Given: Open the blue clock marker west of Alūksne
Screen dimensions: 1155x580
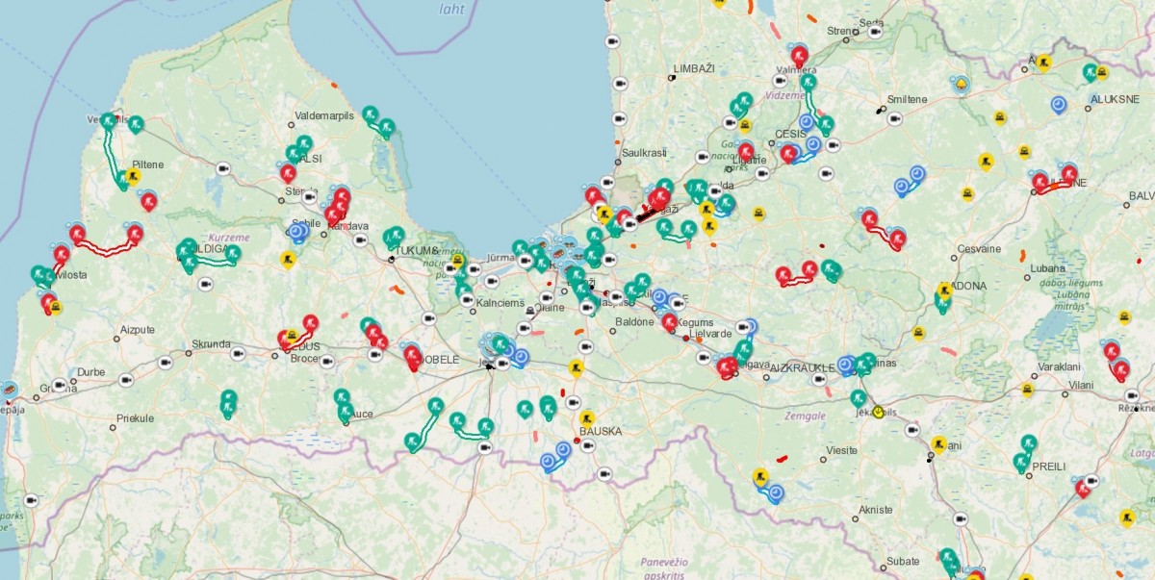Looking at the screenshot, I should click(x=1059, y=104).
